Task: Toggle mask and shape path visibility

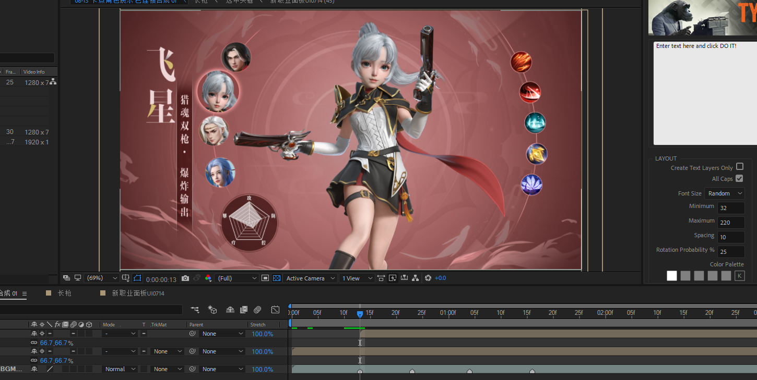Action: point(137,278)
